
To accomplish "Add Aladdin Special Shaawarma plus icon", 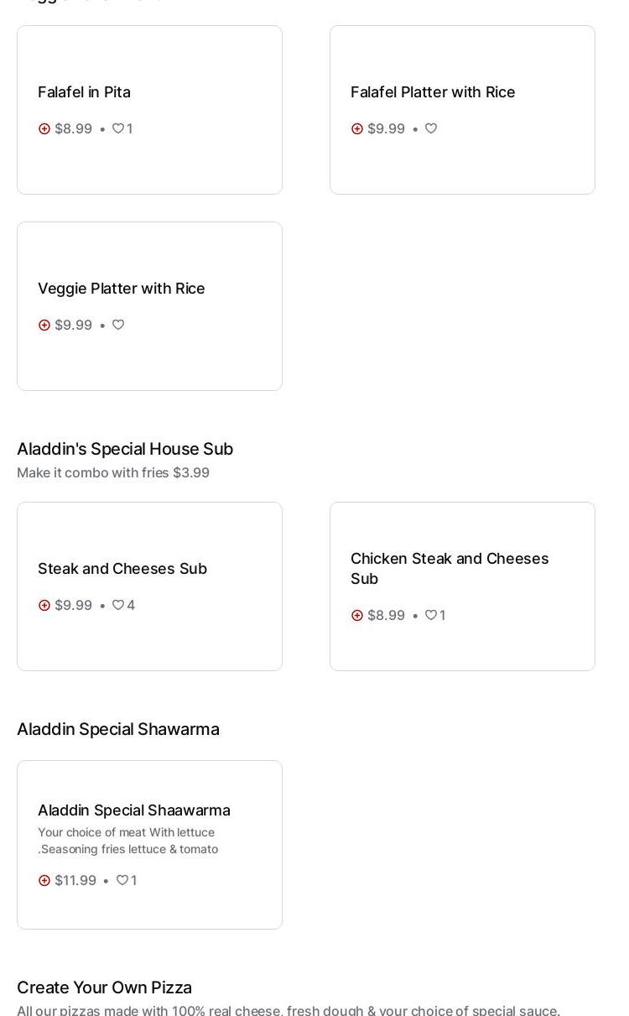I will point(44,880).
